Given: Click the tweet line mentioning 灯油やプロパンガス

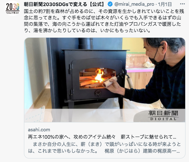Looking at the screenshot, I should click(x=102, y=24).
